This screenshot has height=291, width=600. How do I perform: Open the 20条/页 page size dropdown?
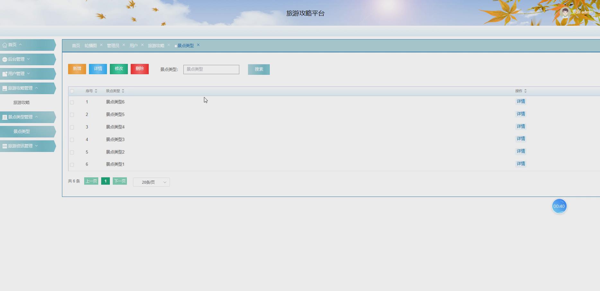[151, 182]
